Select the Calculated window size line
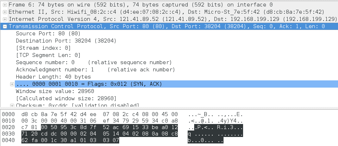Viewport: 338px width, 146px height. point(66,99)
